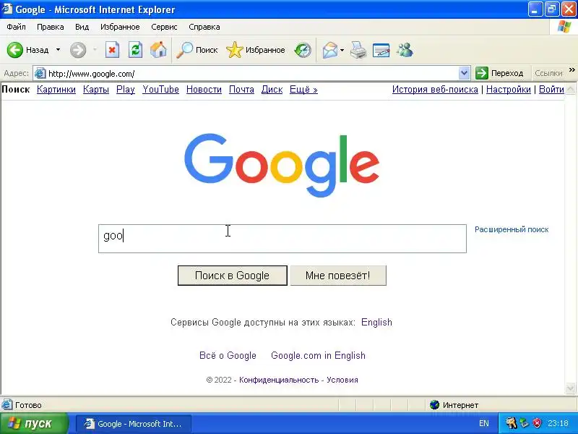
Task: Open the Favorites (Избранное) star toolbar button
Action: [x=256, y=50]
